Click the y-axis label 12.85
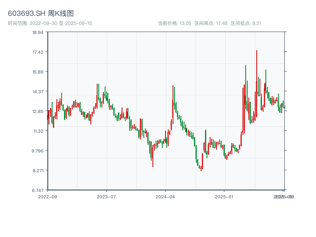The height and width of the screenshot is (237, 316). pos(38,111)
